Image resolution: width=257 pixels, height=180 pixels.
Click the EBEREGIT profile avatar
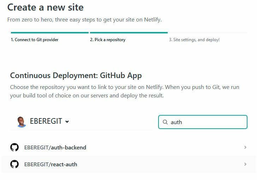tap(22, 122)
